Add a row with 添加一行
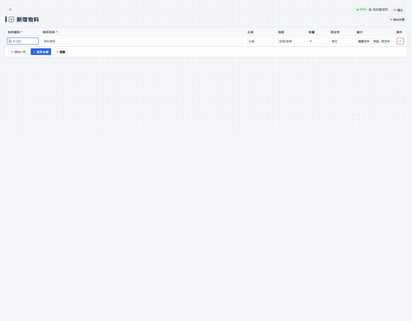The width and height of the screenshot is (412, 321). click(18, 52)
